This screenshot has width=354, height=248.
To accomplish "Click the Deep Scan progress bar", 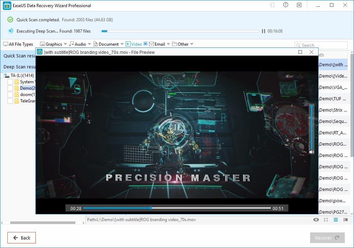I will 181,31.
